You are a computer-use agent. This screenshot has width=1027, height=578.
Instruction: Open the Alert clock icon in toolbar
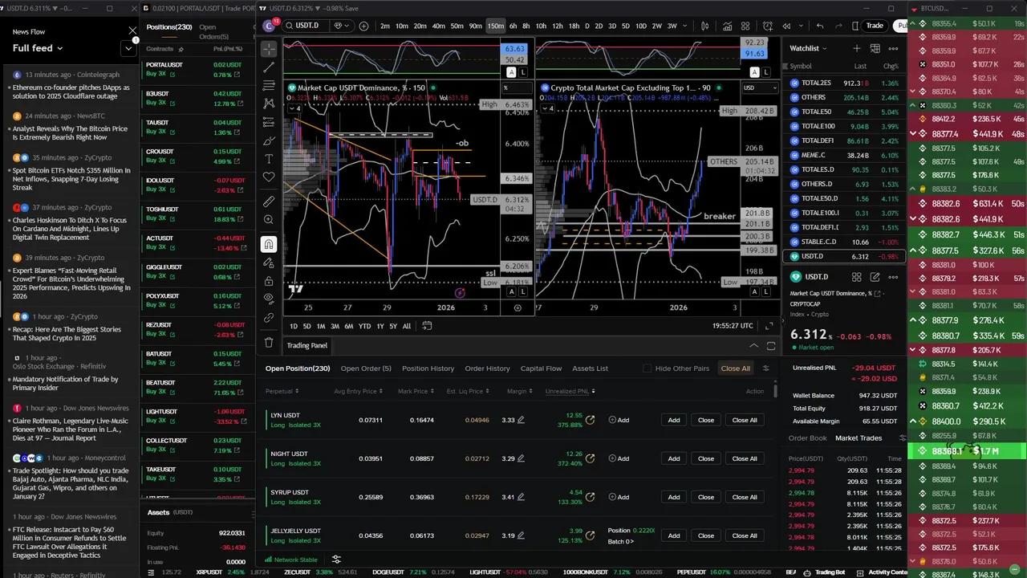(768, 26)
